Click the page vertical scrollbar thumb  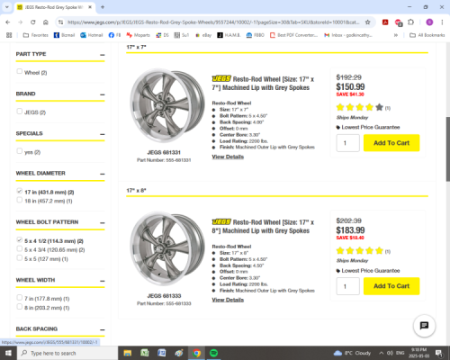click(448, 149)
